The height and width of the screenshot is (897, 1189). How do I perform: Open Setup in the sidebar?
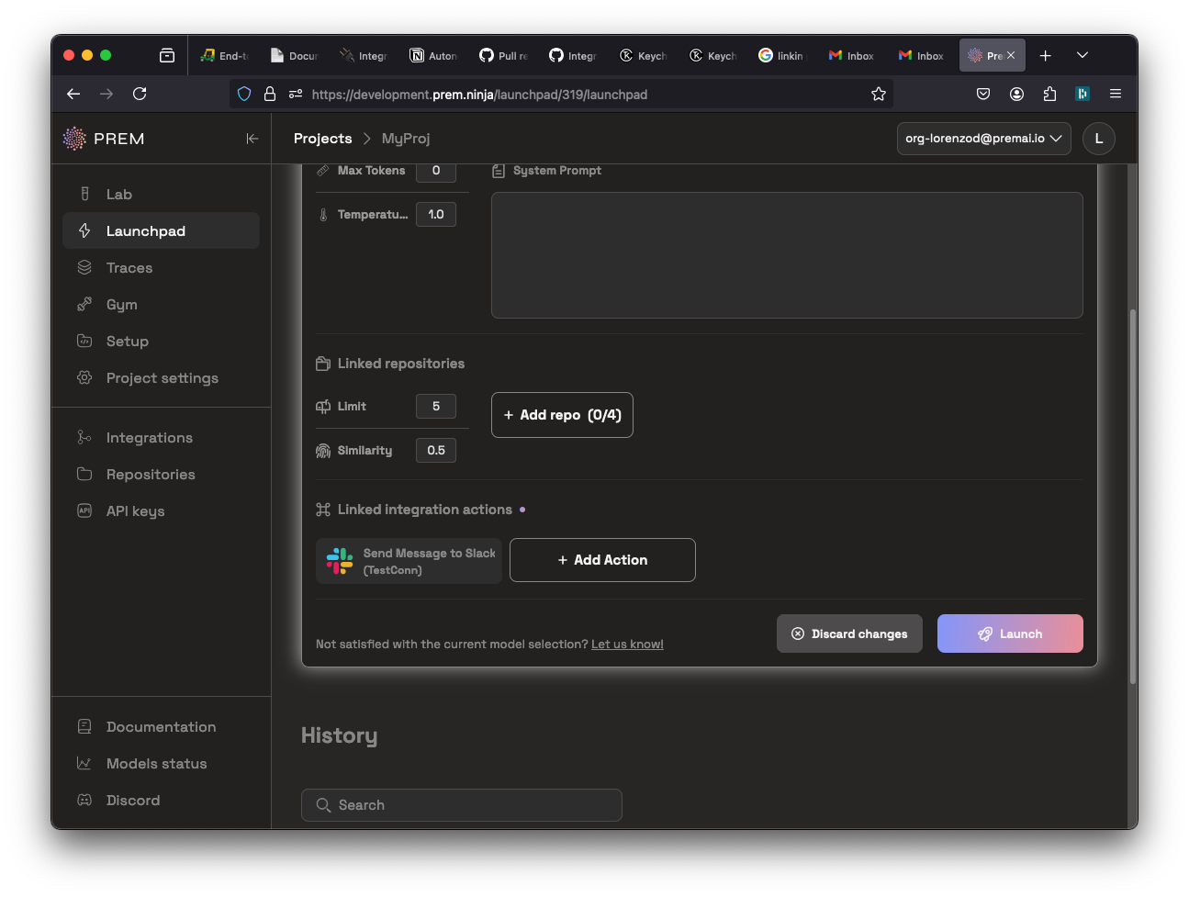tap(161, 341)
